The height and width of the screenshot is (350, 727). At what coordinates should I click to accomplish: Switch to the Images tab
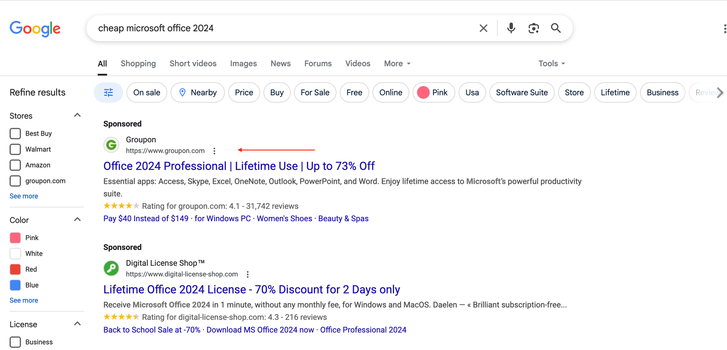[x=244, y=63]
